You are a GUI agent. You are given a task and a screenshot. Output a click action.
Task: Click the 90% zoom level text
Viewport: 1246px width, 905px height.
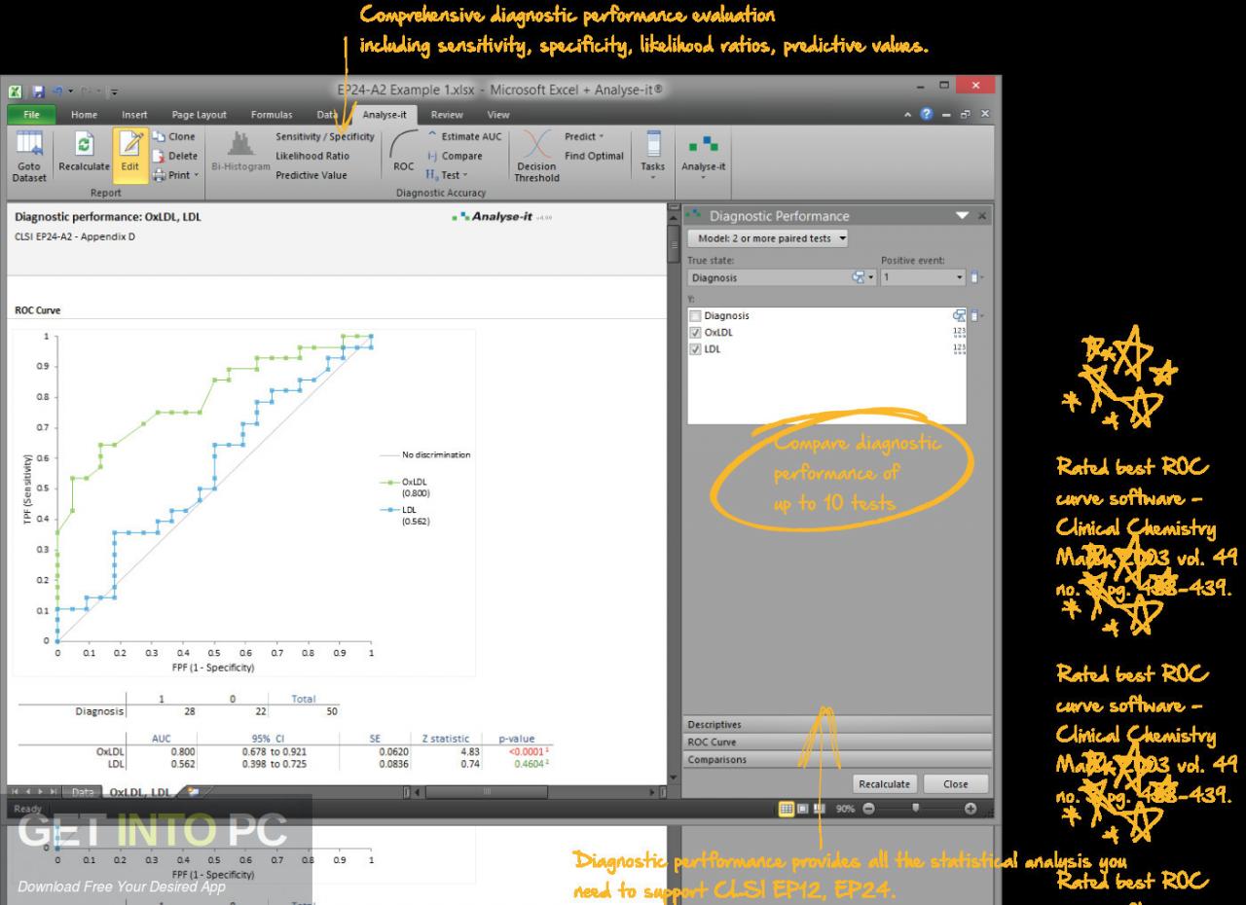(x=843, y=810)
